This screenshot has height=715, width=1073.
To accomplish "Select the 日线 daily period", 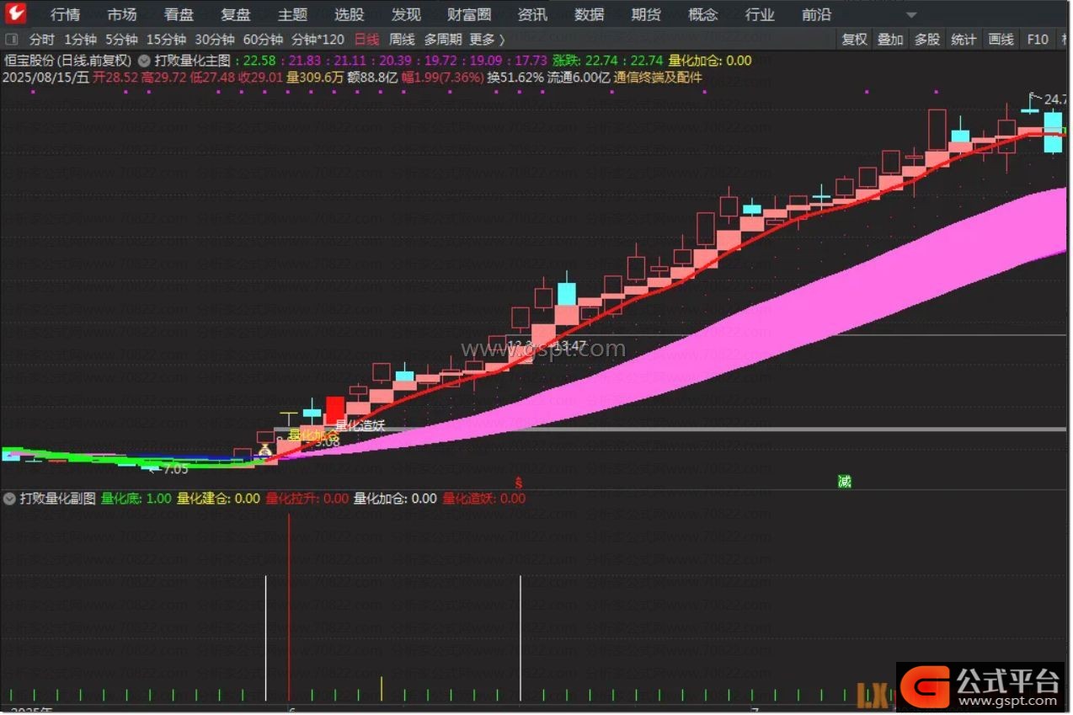I will (366, 40).
